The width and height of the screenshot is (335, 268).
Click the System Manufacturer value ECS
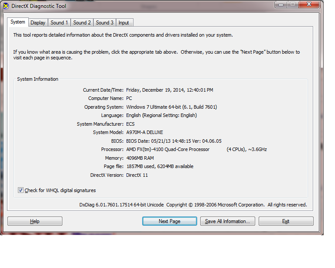click(130, 124)
